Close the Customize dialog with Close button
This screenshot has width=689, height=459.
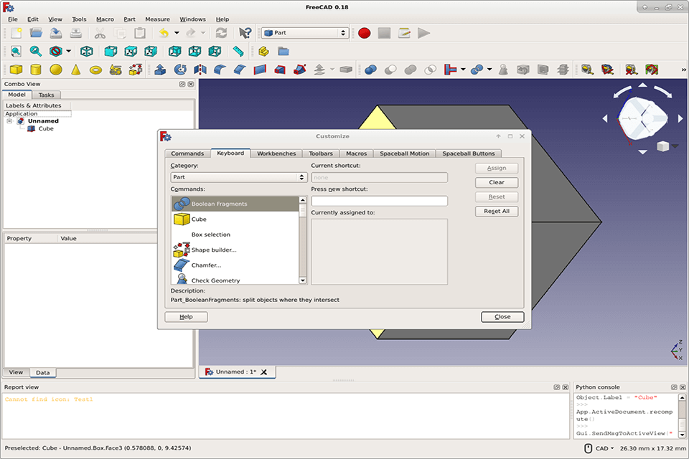click(502, 317)
